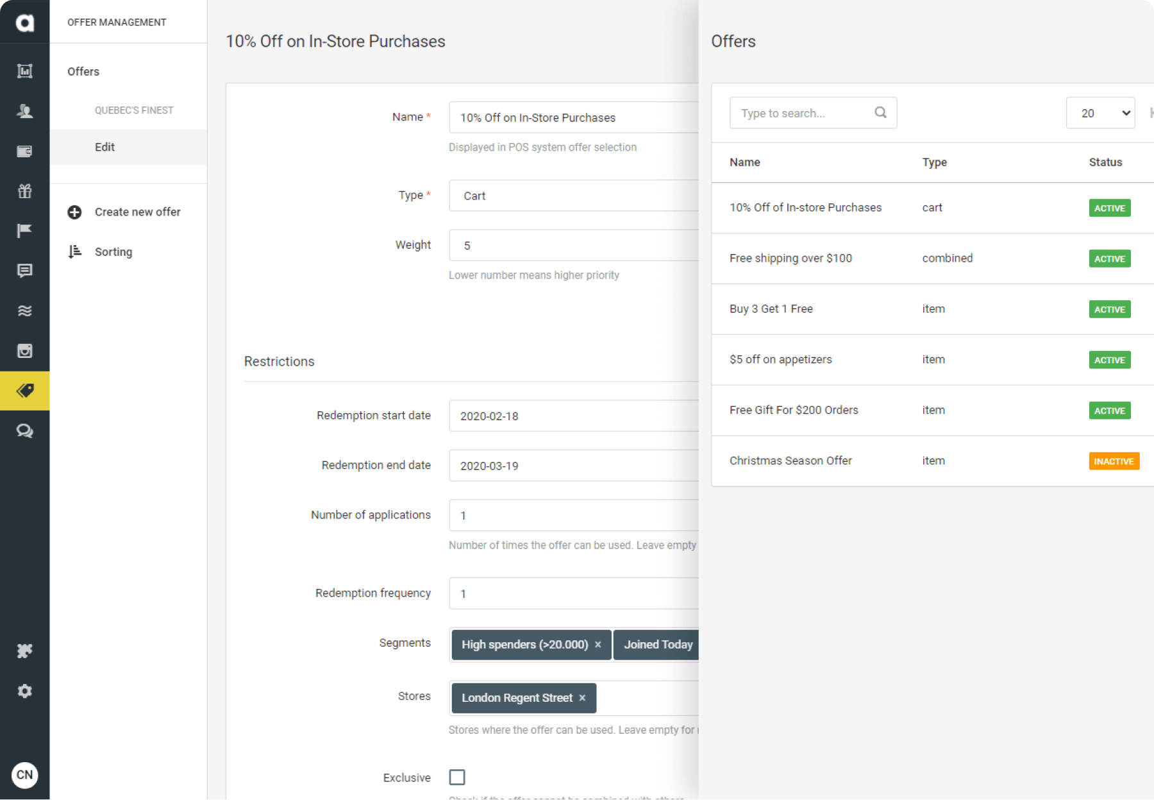The image size is (1154, 800).
Task: Open the customers person icon in sidebar
Action: click(24, 111)
